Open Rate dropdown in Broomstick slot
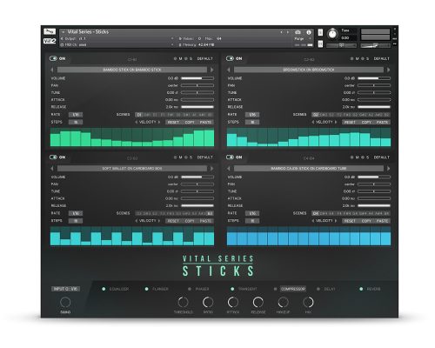Image resolution: width=435 pixels, height=348 pixels. pos(252,115)
